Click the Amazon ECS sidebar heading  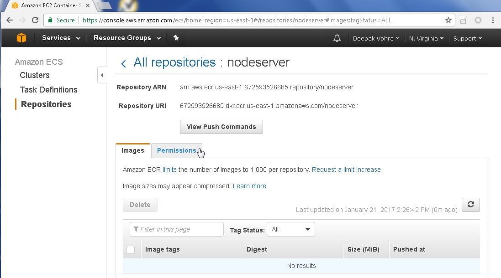[39, 62]
